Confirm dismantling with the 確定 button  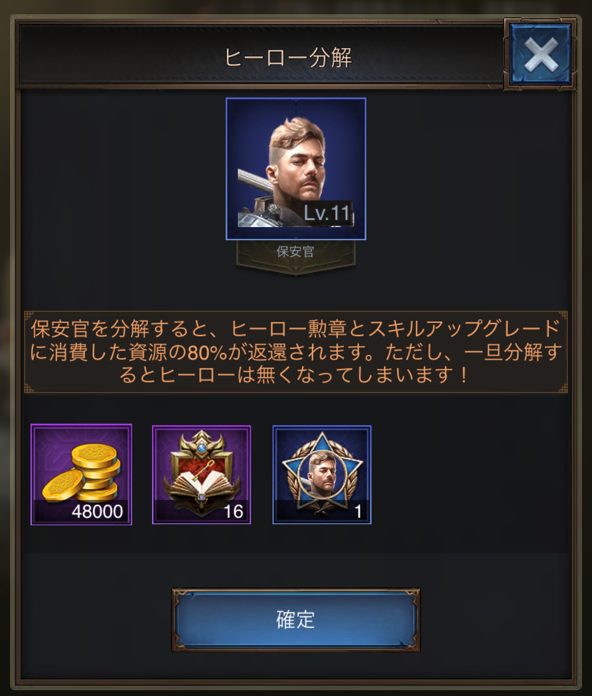[296, 620]
